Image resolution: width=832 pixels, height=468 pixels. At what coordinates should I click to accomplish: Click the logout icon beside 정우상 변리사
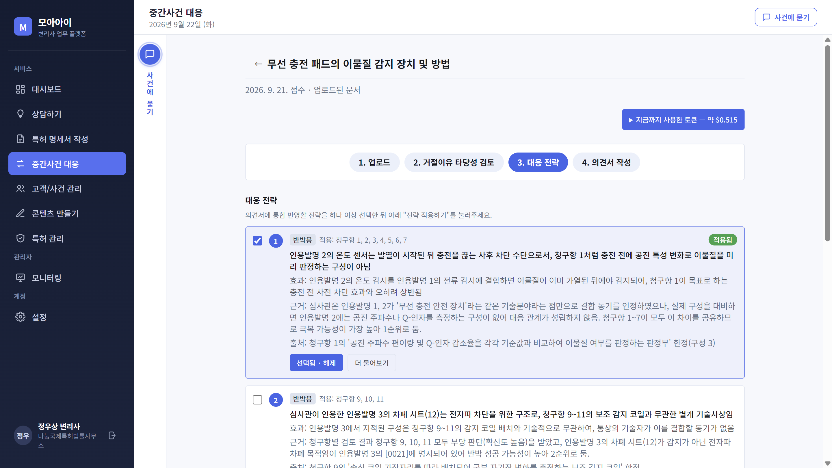coord(112,435)
